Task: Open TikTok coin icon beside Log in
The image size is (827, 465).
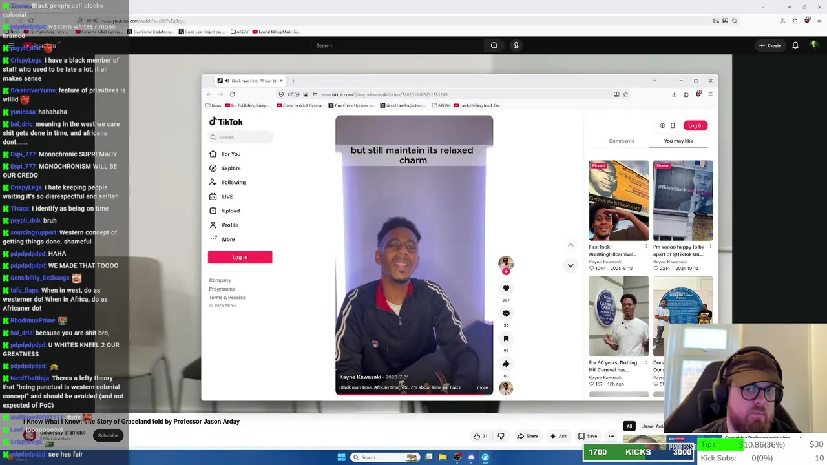Action: pos(662,125)
